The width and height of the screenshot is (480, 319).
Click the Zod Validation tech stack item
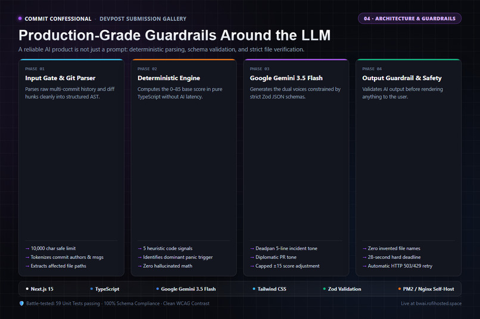click(342, 289)
